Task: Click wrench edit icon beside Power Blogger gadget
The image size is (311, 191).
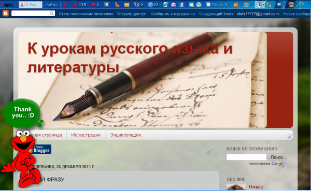Action: (x=209, y=152)
